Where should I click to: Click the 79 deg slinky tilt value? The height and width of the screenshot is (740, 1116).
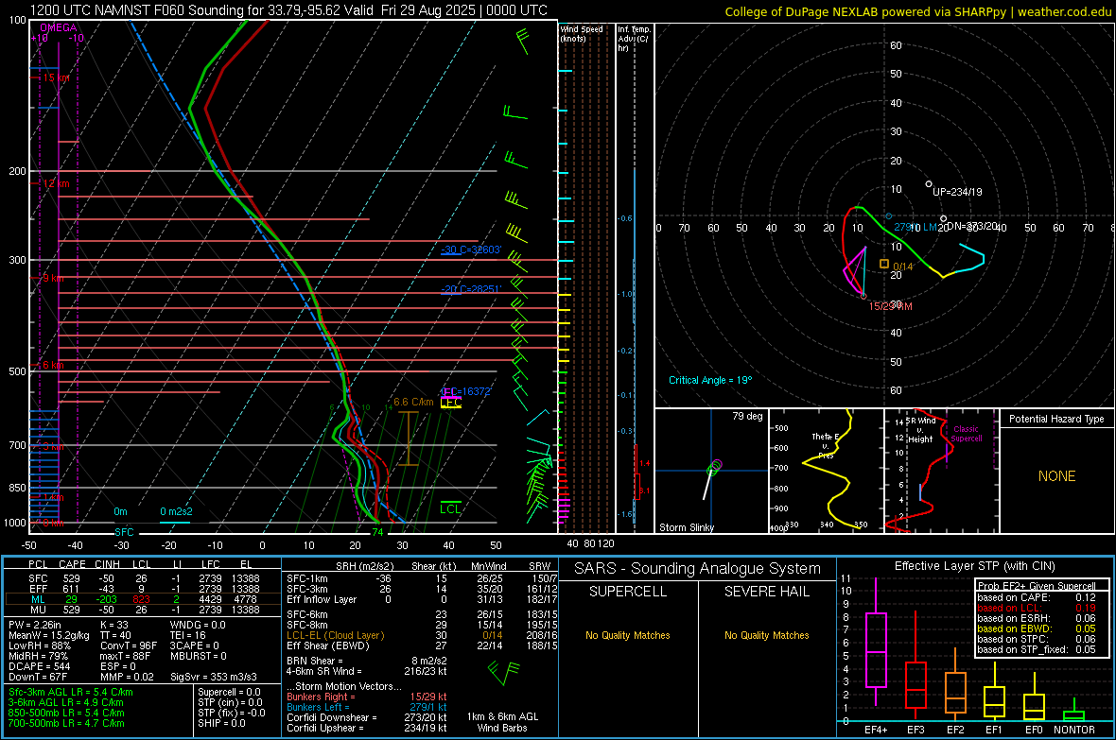point(747,416)
